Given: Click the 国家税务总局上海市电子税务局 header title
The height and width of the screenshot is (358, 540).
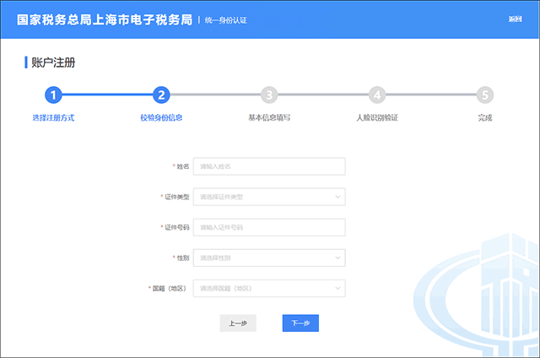Looking at the screenshot, I should pos(104,19).
